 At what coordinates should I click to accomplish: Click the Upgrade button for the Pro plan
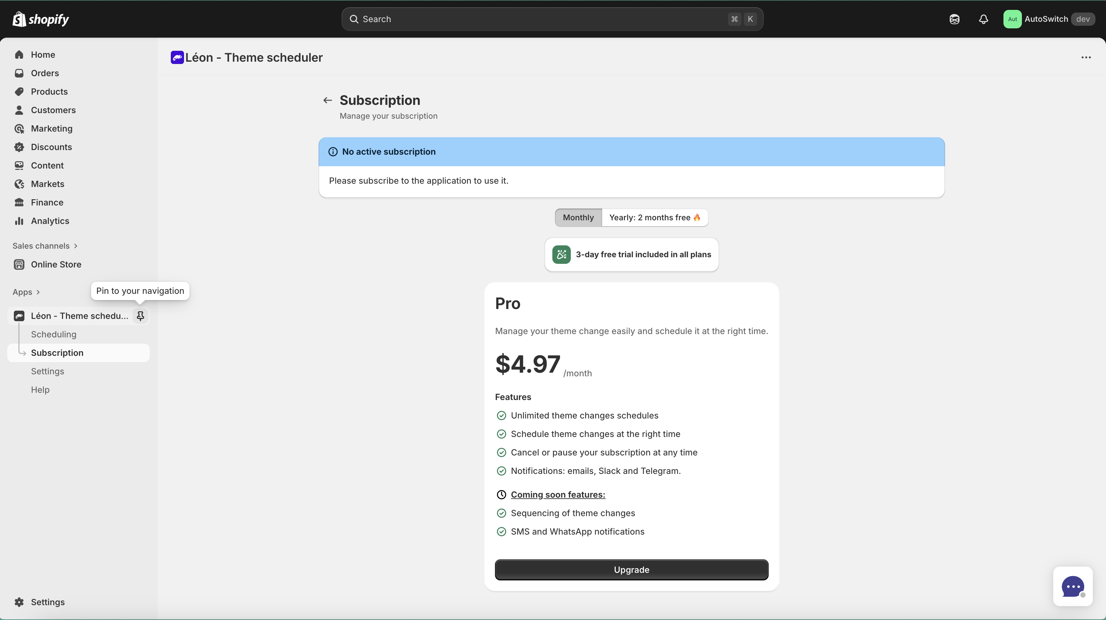(631, 570)
